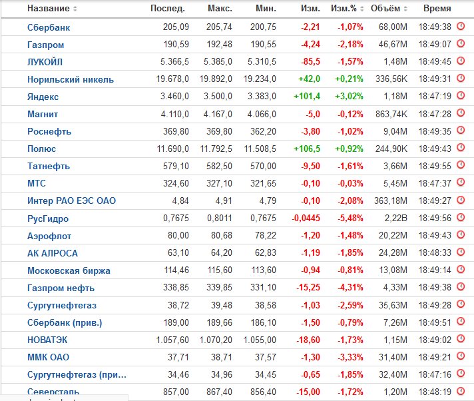The width and height of the screenshot is (474, 401).
Task: Open the Полюс stock link
Action: click(x=41, y=149)
